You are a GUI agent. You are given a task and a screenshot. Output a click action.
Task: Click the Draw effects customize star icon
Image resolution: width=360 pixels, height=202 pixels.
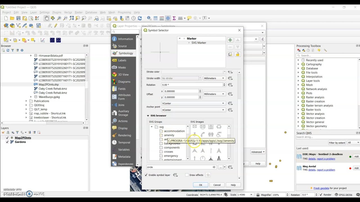(x=208, y=175)
